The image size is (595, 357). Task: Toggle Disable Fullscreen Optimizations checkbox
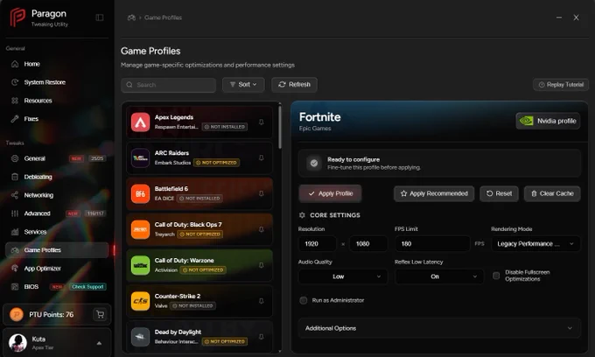tap(496, 276)
